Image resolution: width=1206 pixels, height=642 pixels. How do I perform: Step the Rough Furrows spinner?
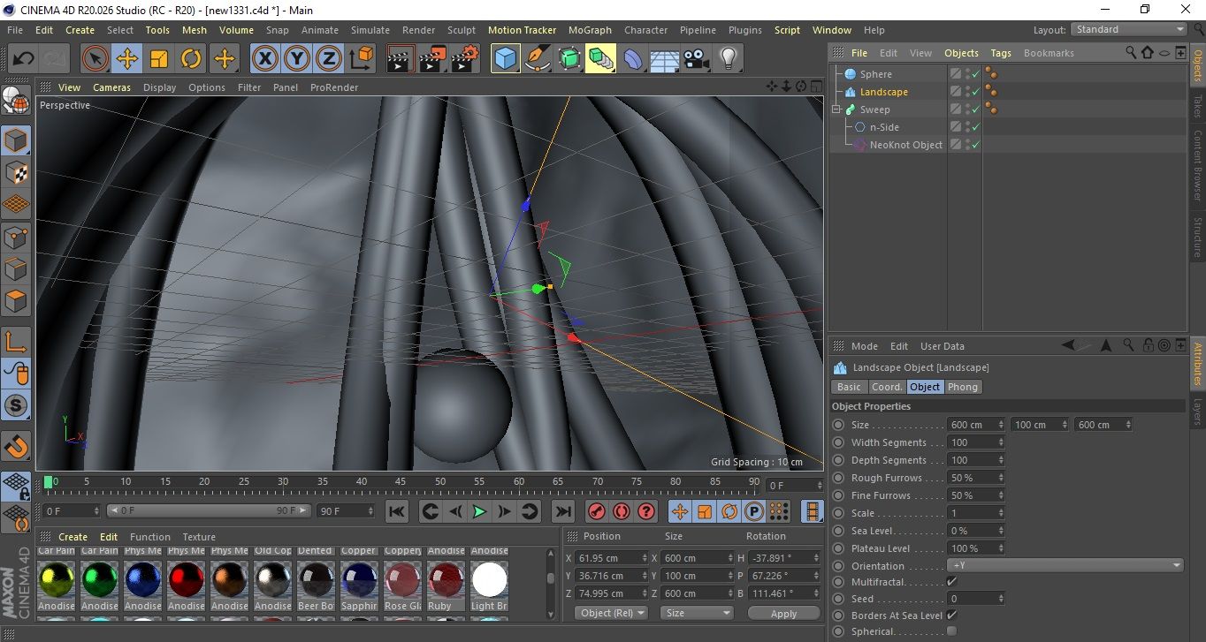[x=1001, y=478]
